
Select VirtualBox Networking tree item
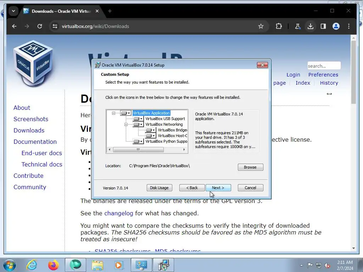pos(164,124)
